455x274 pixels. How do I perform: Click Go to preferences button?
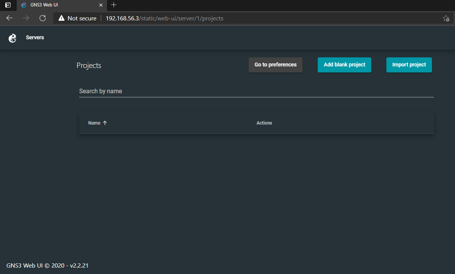[x=275, y=65]
